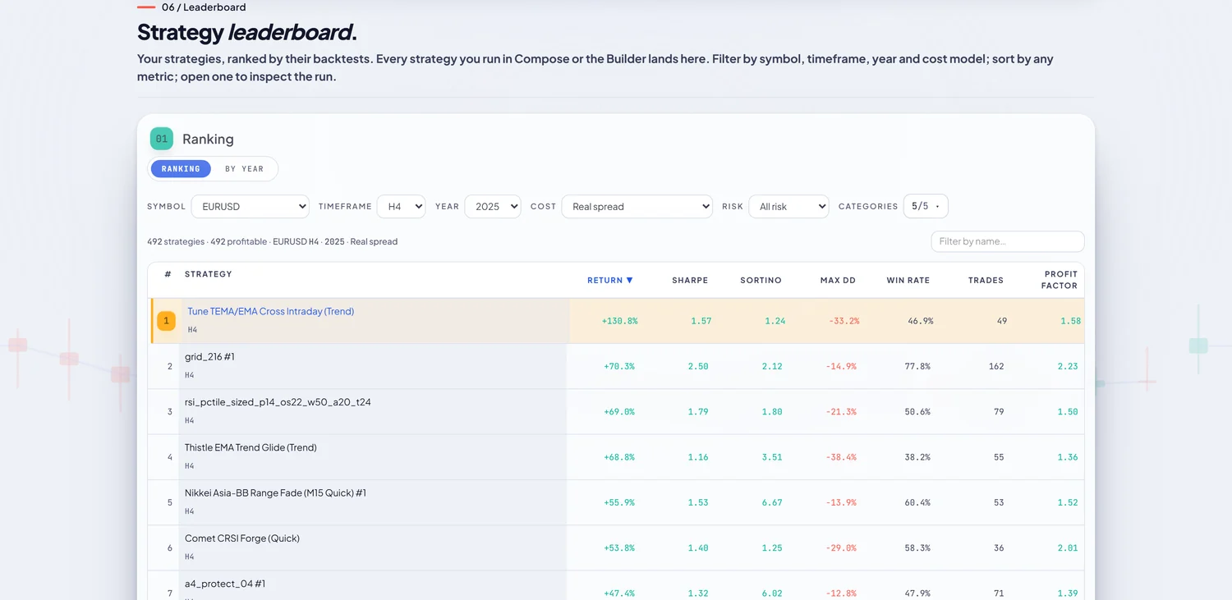Open rsi_pctile_sized_p14_os22_w50_a20_t24 strategy
The height and width of the screenshot is (600, 1232).
pos(278,402)
